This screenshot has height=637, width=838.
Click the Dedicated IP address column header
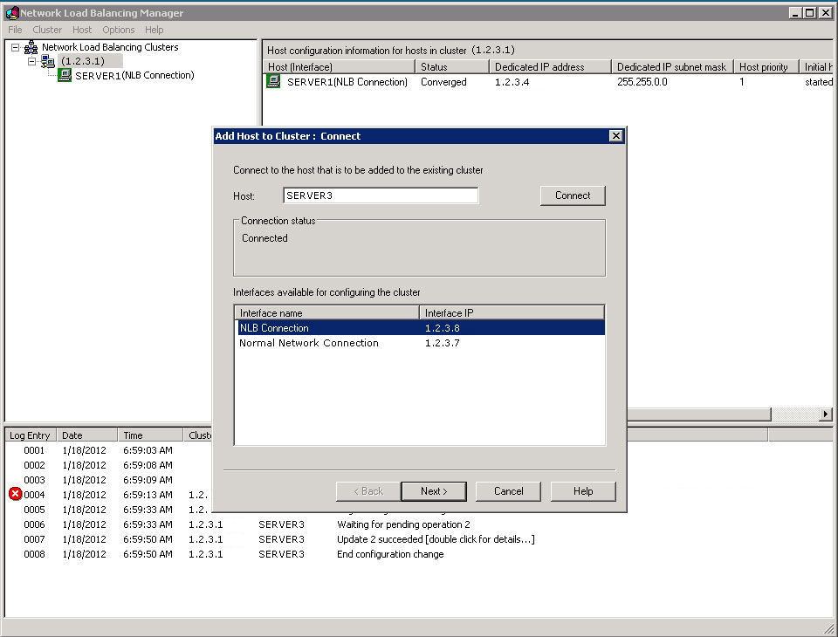(x=550, y=67)
